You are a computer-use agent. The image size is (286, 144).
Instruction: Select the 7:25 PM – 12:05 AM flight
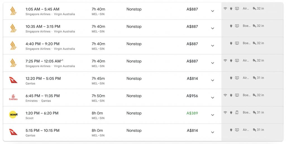point(112,63)
